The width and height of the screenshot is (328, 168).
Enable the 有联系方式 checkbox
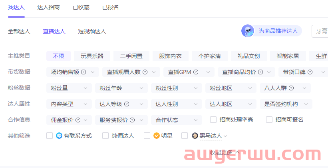click(x=50, y=136)
